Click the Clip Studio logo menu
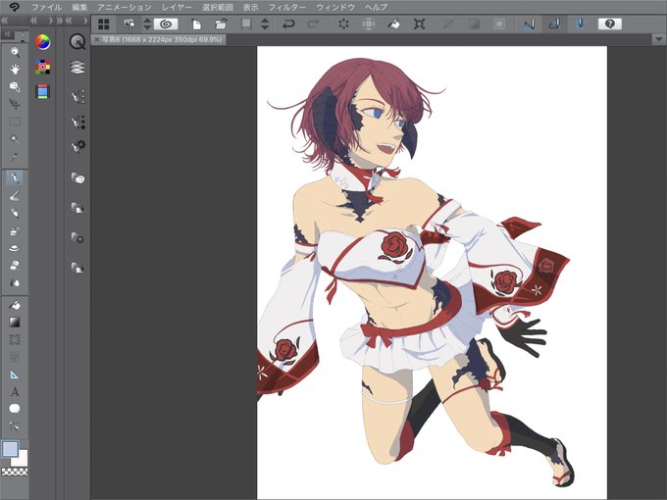 pyautogui.click(x=15, y=7)
